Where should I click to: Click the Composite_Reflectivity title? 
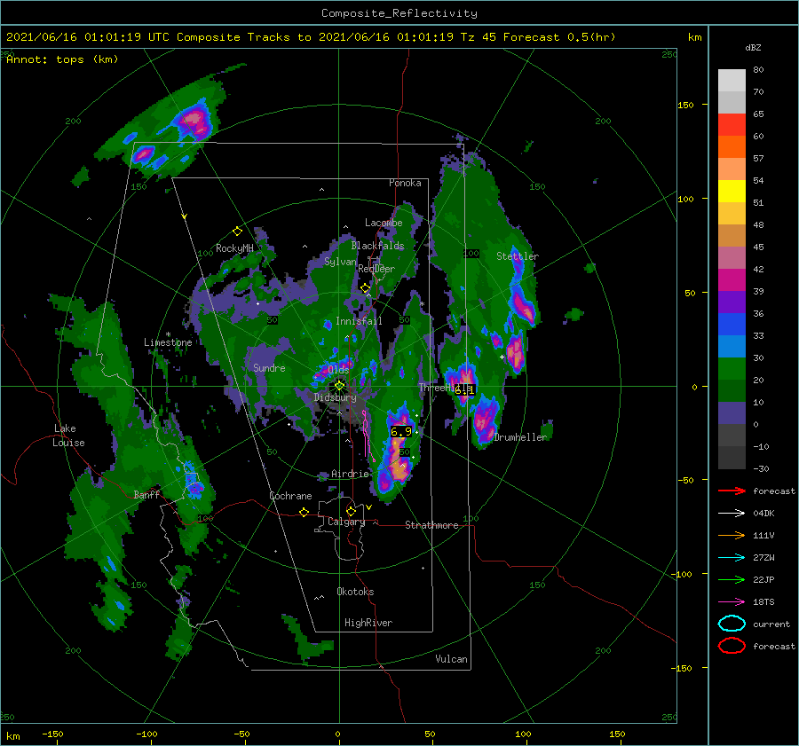click(399, 13)
